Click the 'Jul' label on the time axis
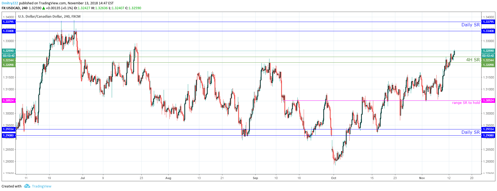 pyautogui.click(x=83, y=178)
